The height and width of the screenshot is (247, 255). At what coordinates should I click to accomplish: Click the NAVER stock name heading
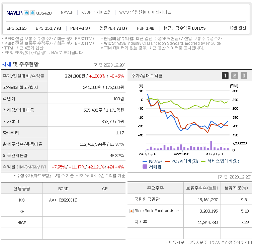point(14,13)
